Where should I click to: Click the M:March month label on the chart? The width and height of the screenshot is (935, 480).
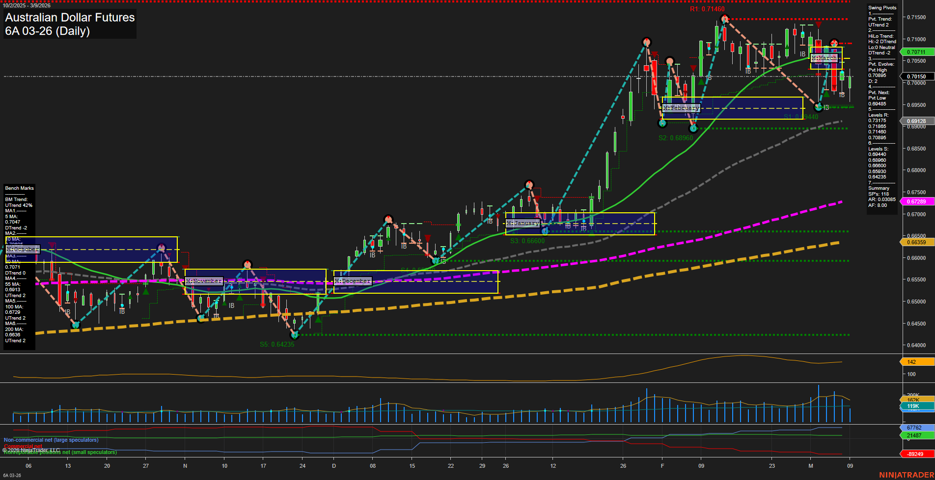pos(824,57)
